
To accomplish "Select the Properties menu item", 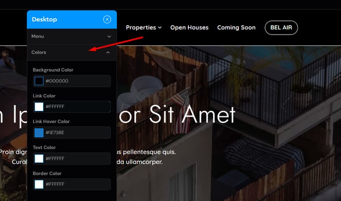I will tap(141, 28).
